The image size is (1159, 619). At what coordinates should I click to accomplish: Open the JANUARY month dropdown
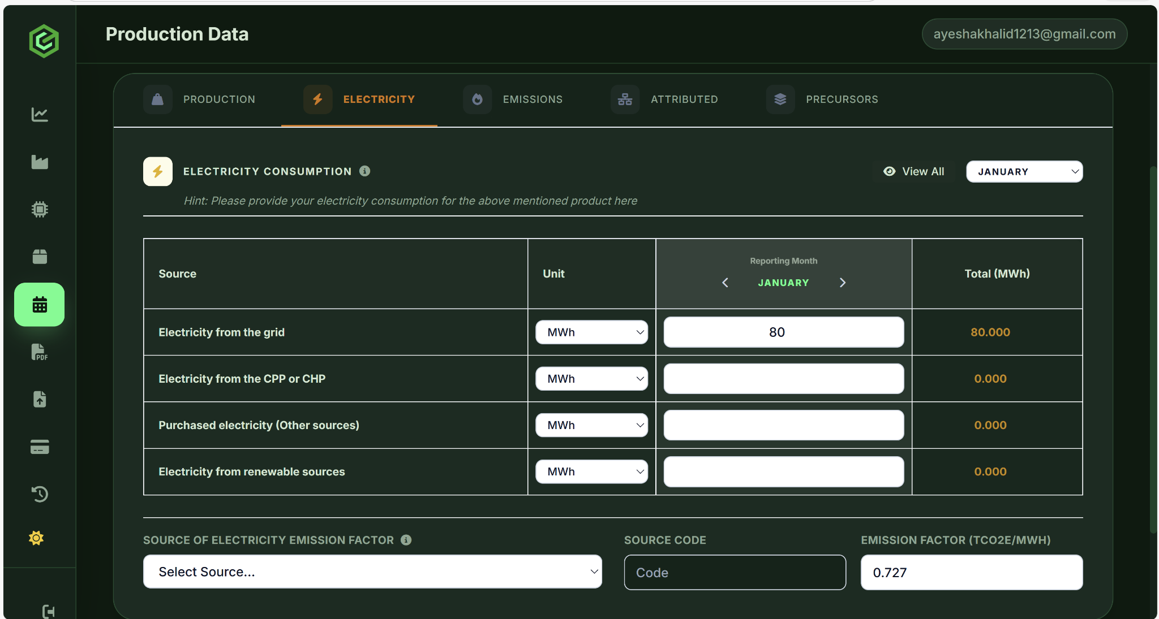(x=1024, y=172)
